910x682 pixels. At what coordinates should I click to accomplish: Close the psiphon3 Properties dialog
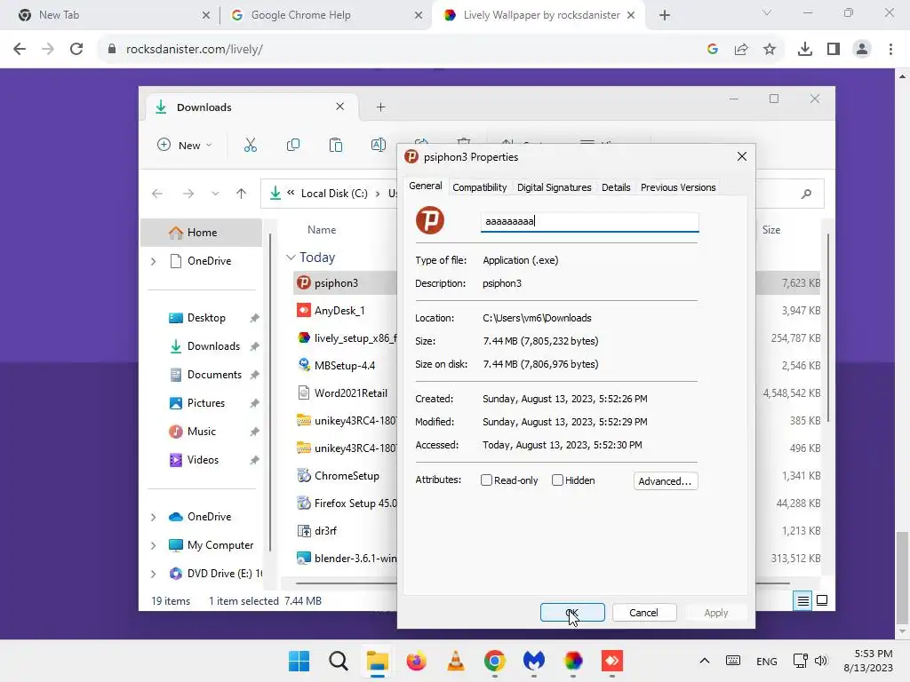coord(742,156)
